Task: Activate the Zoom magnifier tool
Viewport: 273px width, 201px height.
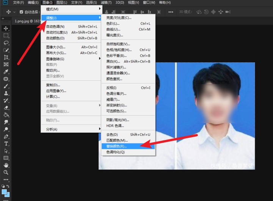Action: tap(6, 172)
